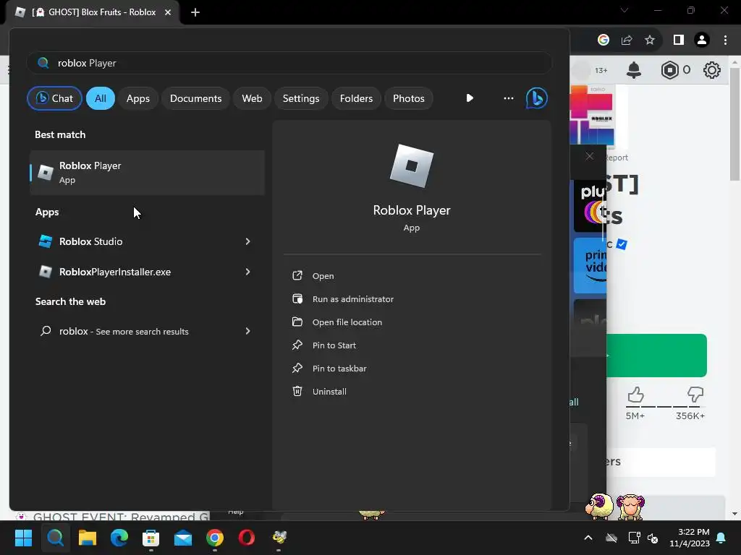Choose Pin to Start
This screenshot has height=555, width=741.
334,345
